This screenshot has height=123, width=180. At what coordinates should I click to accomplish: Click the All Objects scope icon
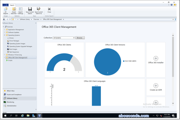[6, 10]
